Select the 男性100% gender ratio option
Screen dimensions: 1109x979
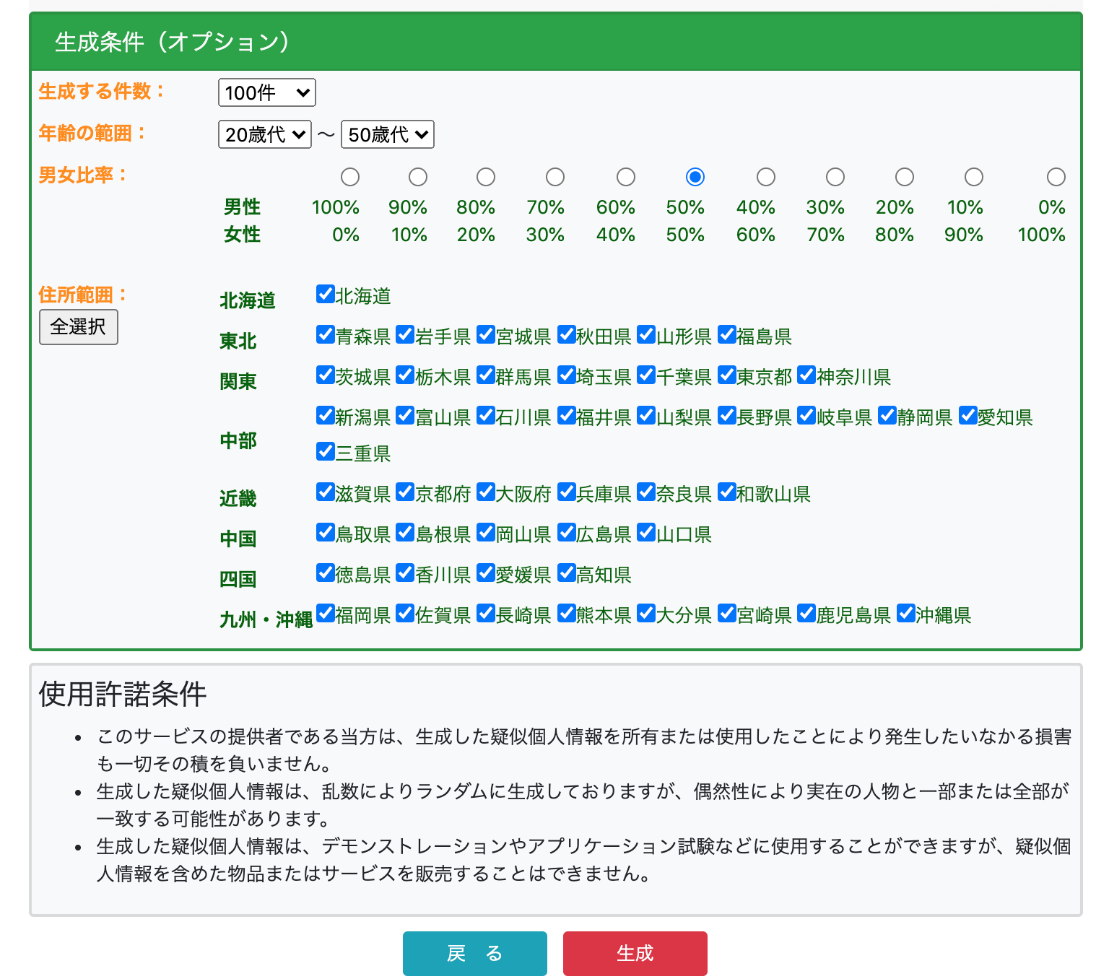coord(350,177)
